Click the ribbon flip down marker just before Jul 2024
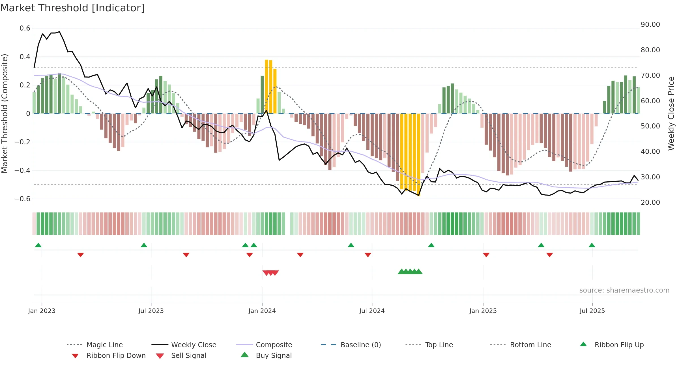Image resolution: width=679 pixels, height=382 pixels. tap(368, 255)
